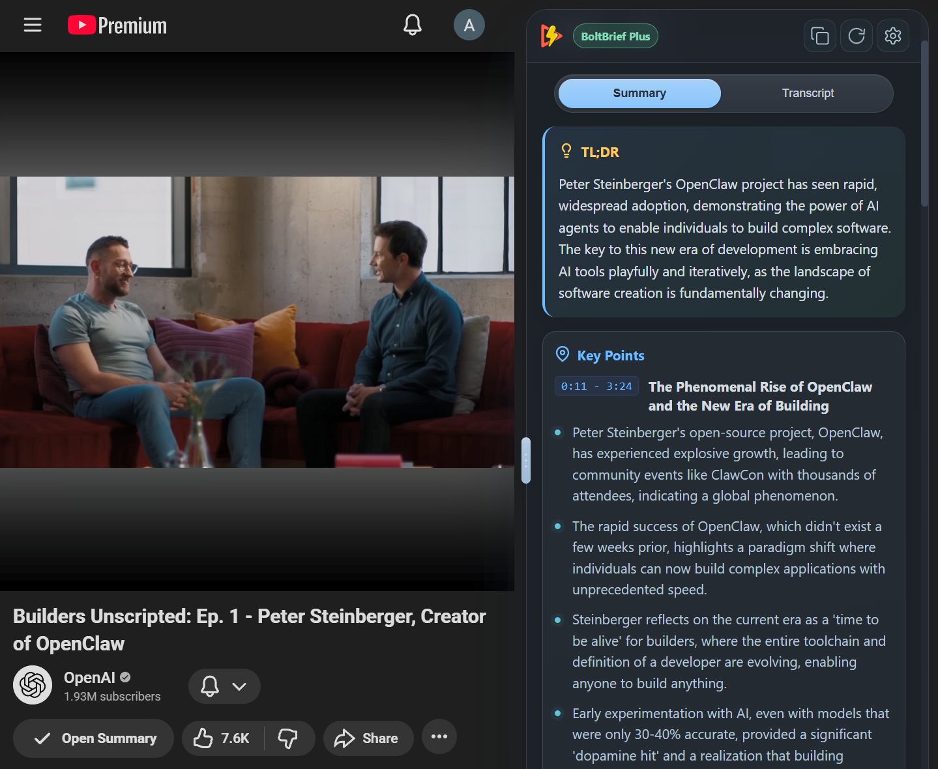Image resolution: width=938 pixels, height=769 pixels.
Task: Click the account profile avatar
Action: (469, 25)
